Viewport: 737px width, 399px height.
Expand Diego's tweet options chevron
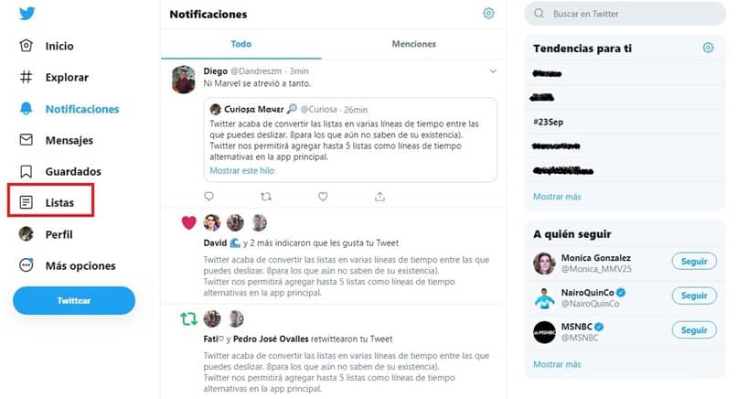(493, 71)
